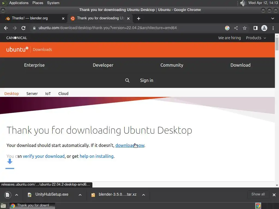Select the Thank you for downloading Ubuntu tab
This screenshot has width=279, height=209.
100,18
